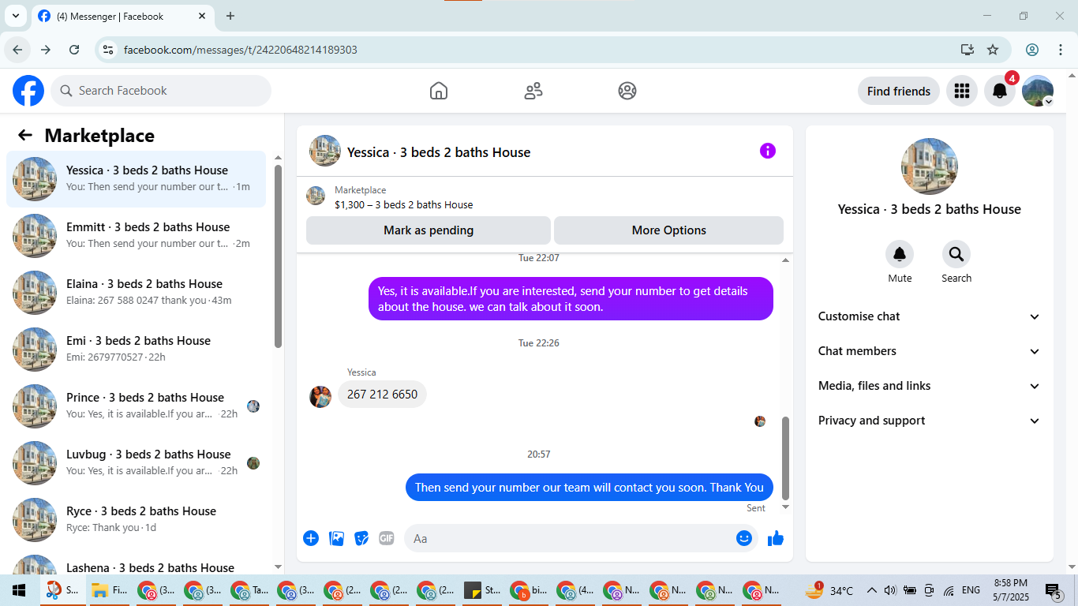Image resolution: width=1078 pixels, height=606 pixels.
Task: Go back from Marketplace with the arrow
Action: 25,135
